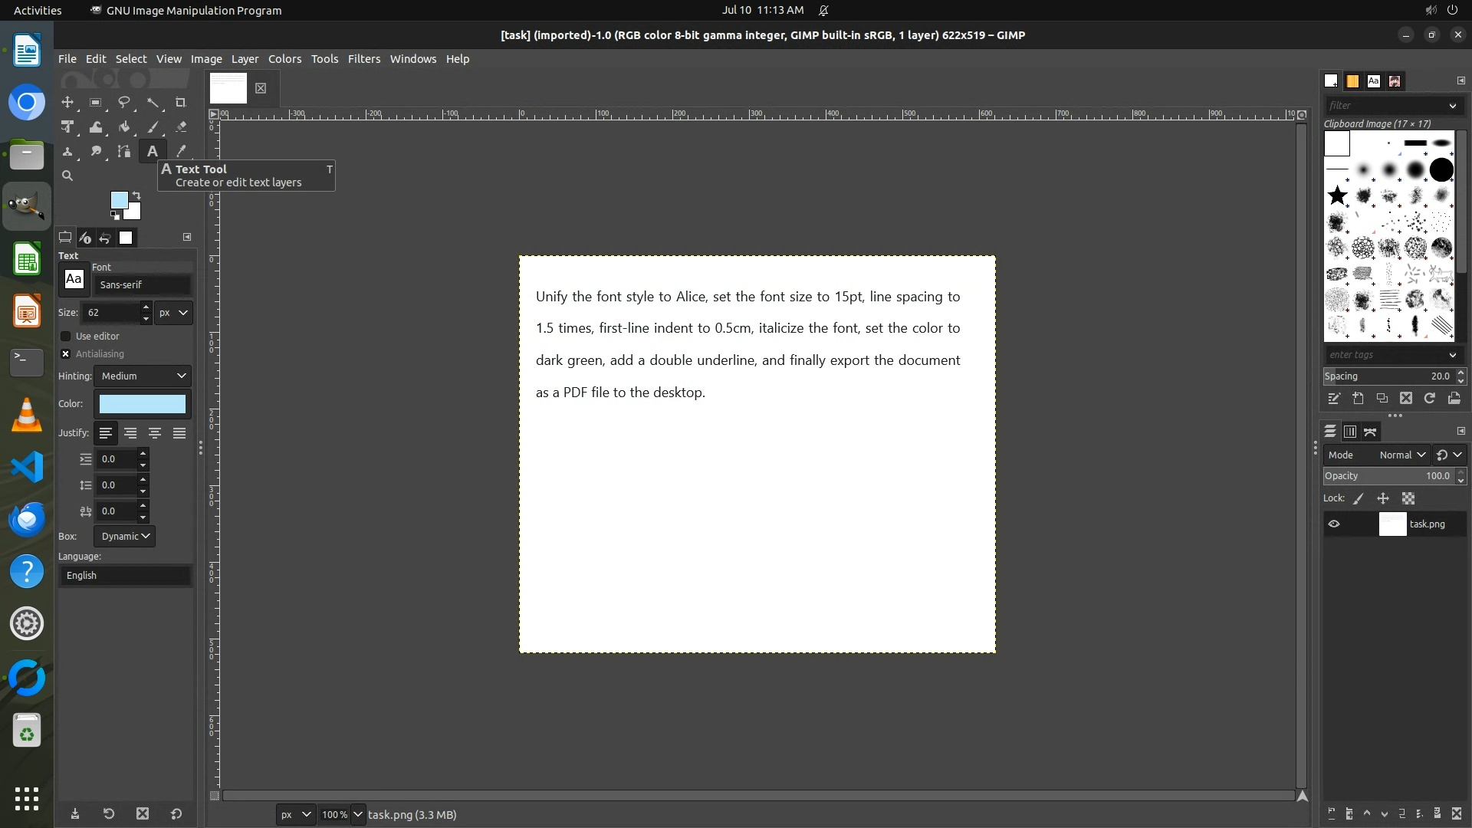Pick the Eraser tool

(x=181, y=127)
